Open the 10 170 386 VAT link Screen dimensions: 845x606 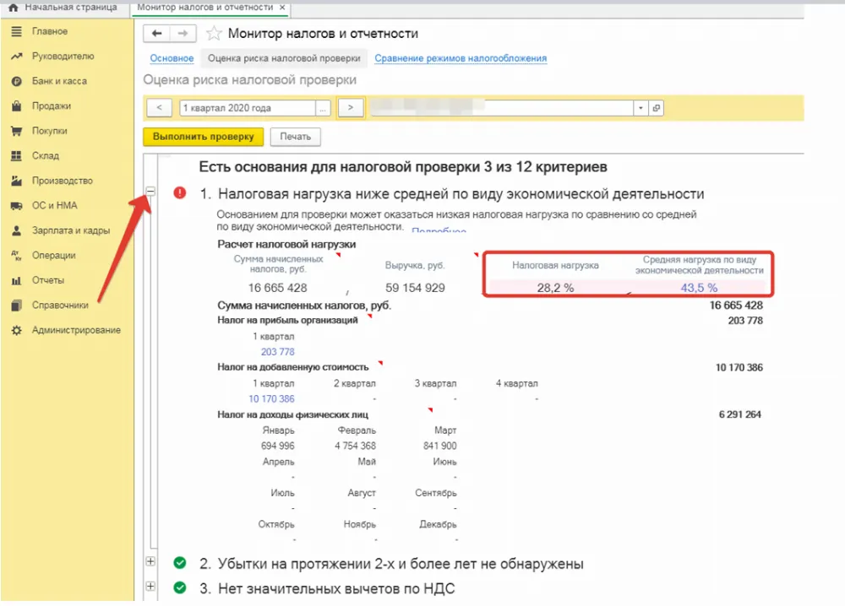[271, 399]
